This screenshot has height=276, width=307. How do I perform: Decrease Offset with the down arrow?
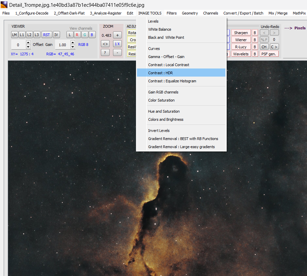[28, 47]
